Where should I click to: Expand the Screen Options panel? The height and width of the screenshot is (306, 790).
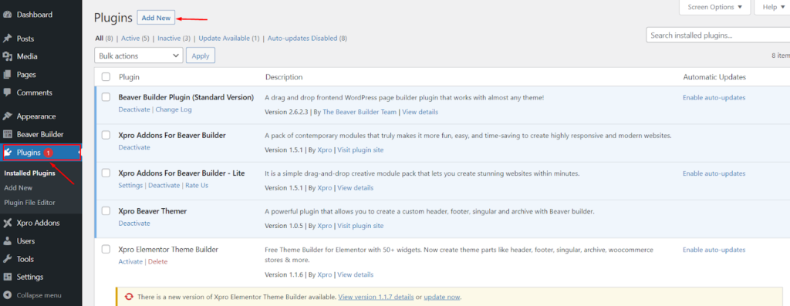tap(714, 7)
